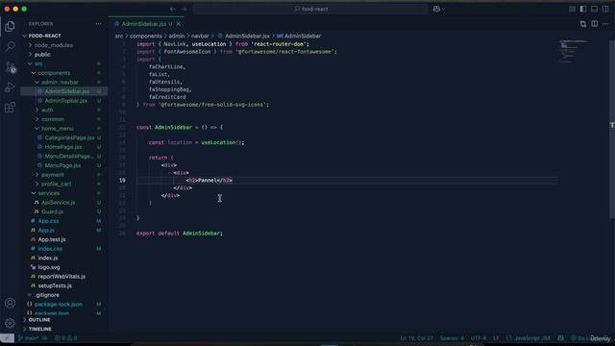Open changes compare icon in editor toolbar

pos(583,24)
